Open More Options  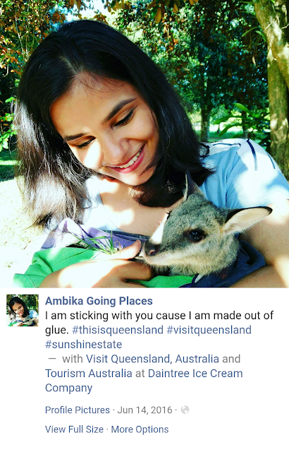(x=140, y=429)
